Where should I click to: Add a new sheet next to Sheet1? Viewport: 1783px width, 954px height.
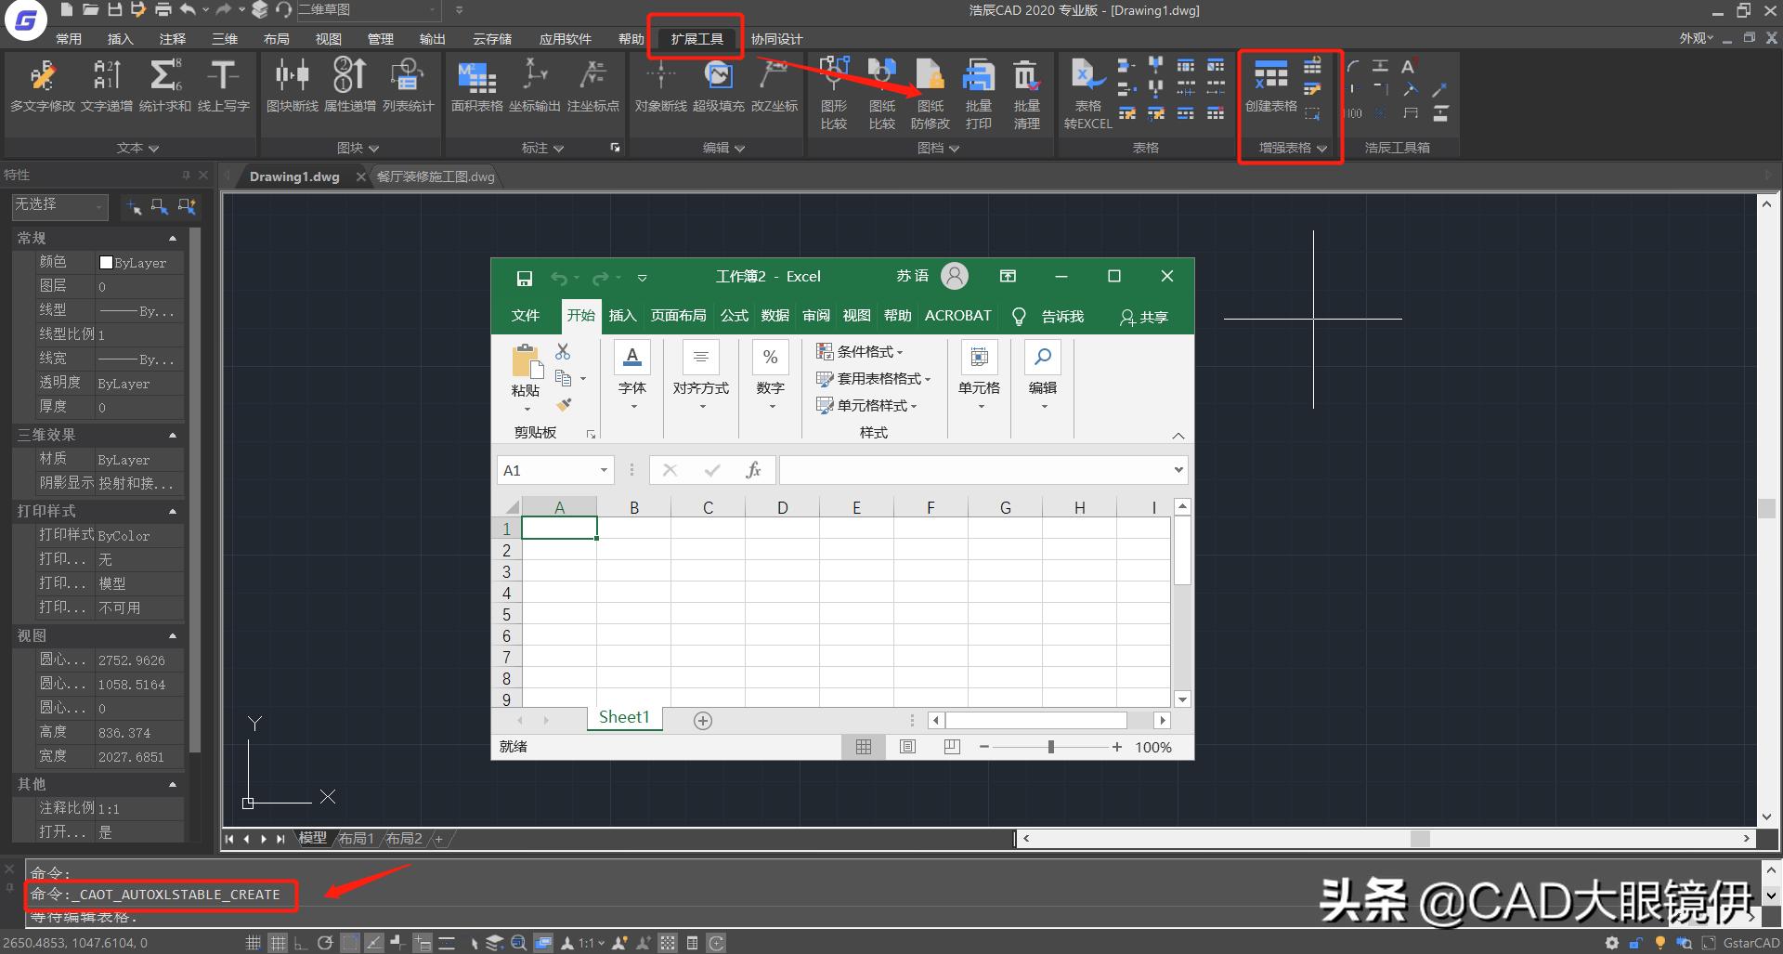[x=703, y=719]
